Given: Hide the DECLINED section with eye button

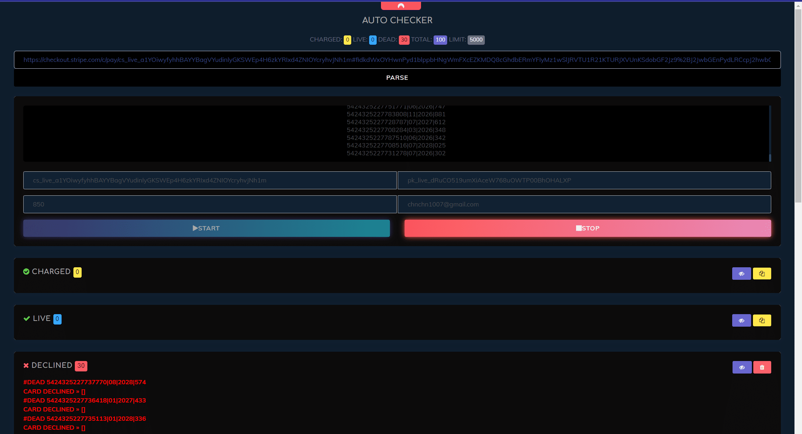Looking at the screenshot, I should point(741,367).
